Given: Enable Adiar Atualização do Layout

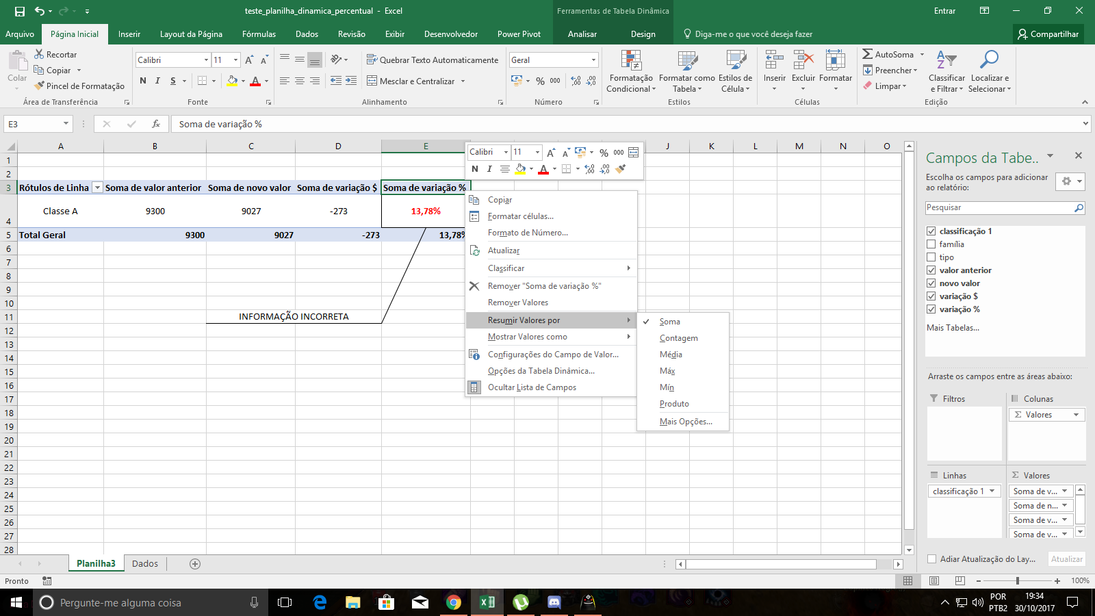Looking at the screenshot, I should [931, 559].
